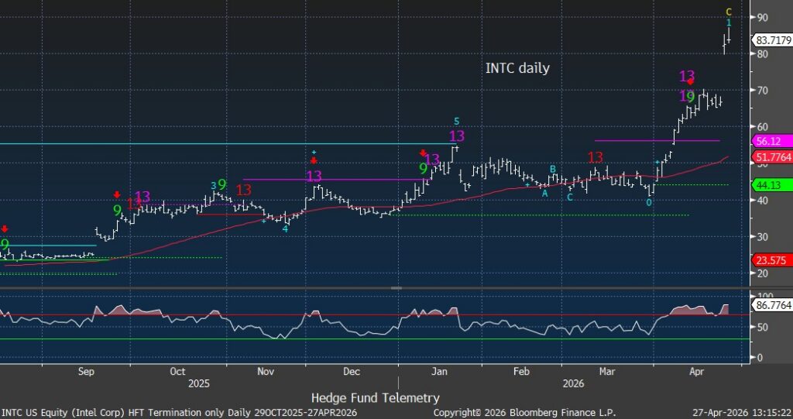Click the magenta 56.12 price level tag
Image resolution: width=793 pixels, height=419 pixels.
click(x=770, y=141)
